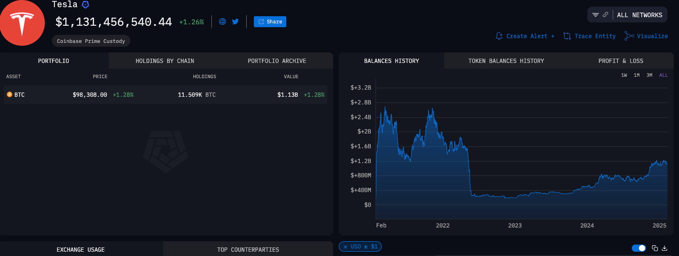Click the copy icon beside the toggle
The height and width of the screenshot is (256, 679).
[655, 248]
